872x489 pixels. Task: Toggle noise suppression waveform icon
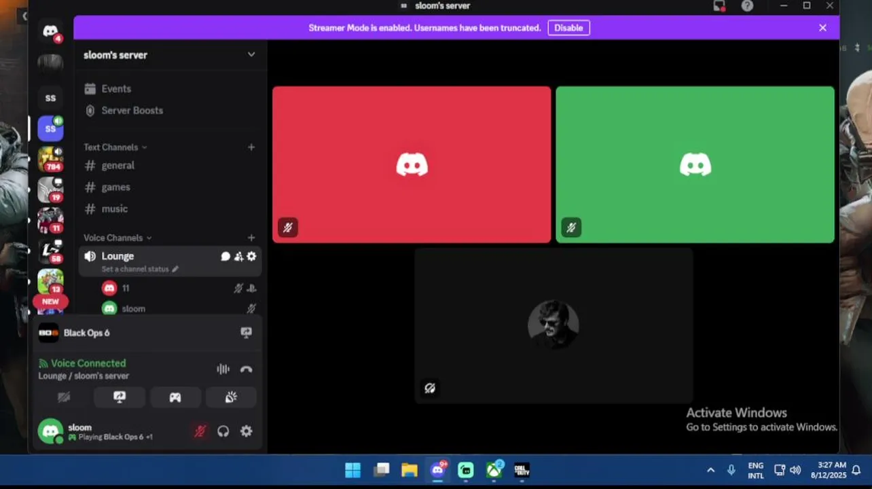tap(223, 369)
